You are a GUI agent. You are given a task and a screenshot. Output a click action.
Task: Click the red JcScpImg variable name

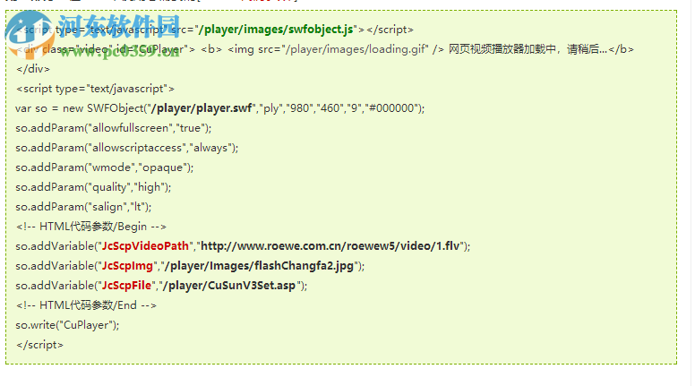pos(127,266)
